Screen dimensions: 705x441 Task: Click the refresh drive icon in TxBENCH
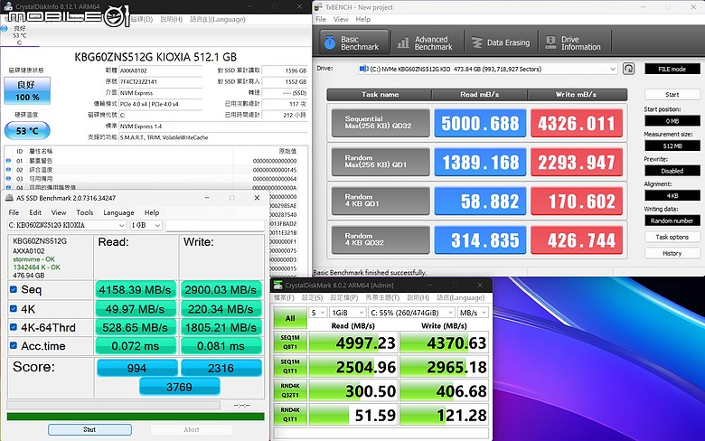[x=628, y=69]
